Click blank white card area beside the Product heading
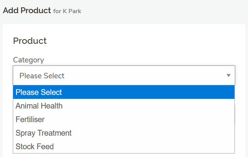This screenshot has height=157, width=248. pos(155,41)
